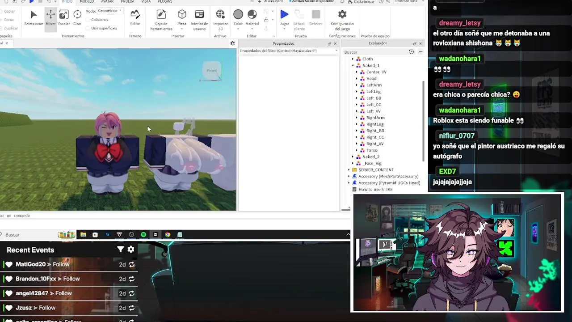Screen dimensions: 572x322
Task: Start Jugar playtest
Action: 284,18
